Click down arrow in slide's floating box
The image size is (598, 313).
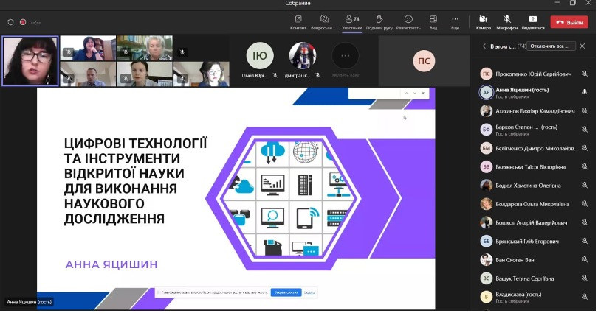click(415, 94)
